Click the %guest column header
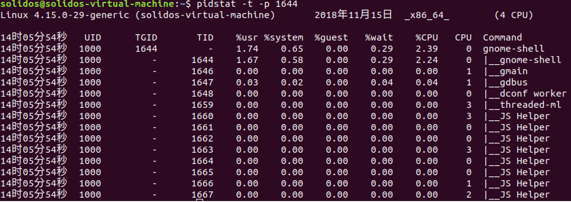 331,38
